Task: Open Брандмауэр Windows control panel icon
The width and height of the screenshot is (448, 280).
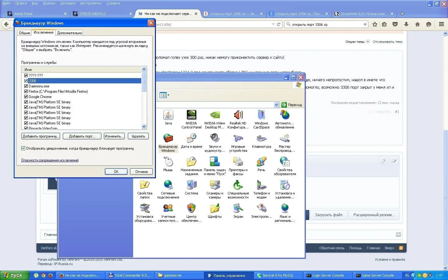Action: tap(168, 143)
